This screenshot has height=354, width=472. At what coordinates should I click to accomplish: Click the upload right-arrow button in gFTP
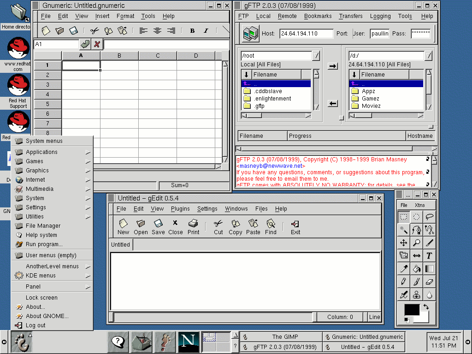coord(332,66)
